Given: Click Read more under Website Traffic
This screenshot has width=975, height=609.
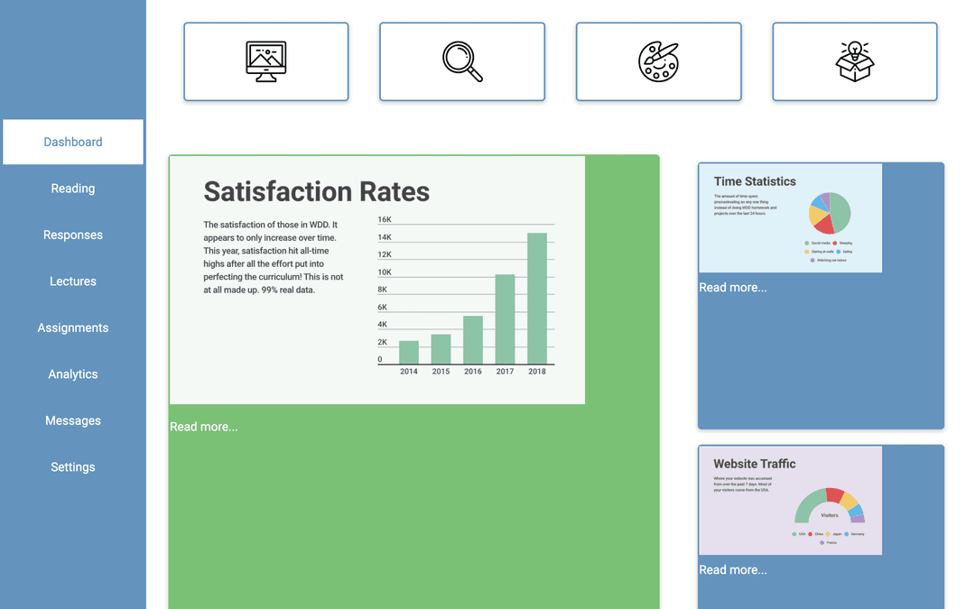Looking at the screenshot, I should (733, 570).
